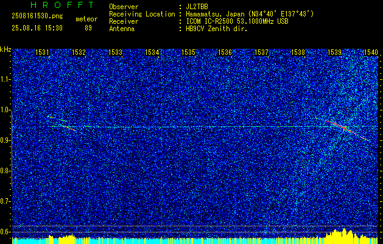Click the 0.8 kHz axis label
The height and width of the screenshot is (244, 383).
(x=5, y=171)
